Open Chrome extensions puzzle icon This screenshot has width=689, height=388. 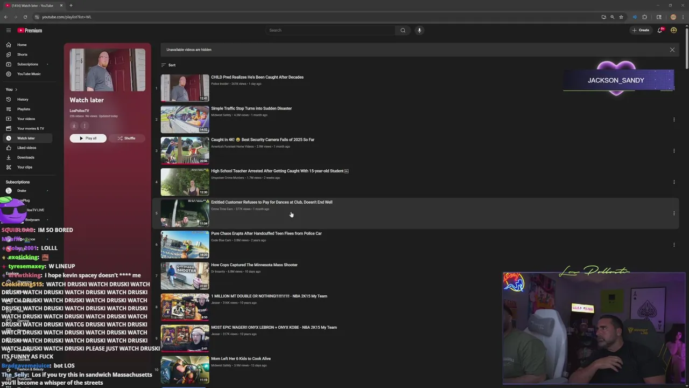[x=645, y=17]
